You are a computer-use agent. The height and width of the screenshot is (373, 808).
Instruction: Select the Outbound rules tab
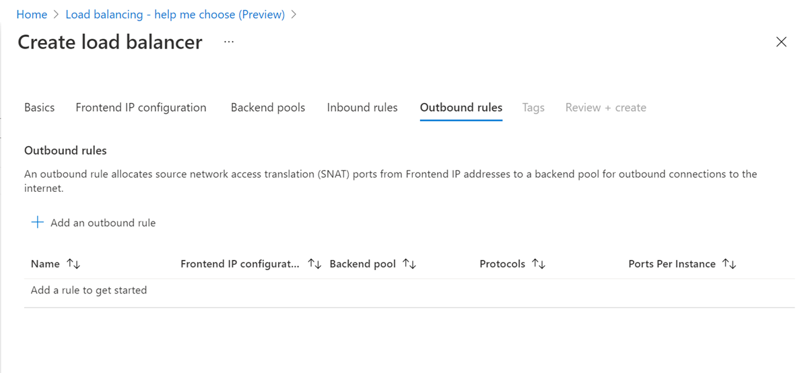point(461,108)
